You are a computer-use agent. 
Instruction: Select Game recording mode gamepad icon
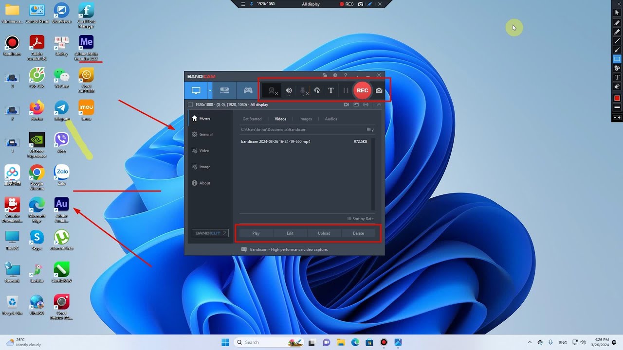coord(248,90)
